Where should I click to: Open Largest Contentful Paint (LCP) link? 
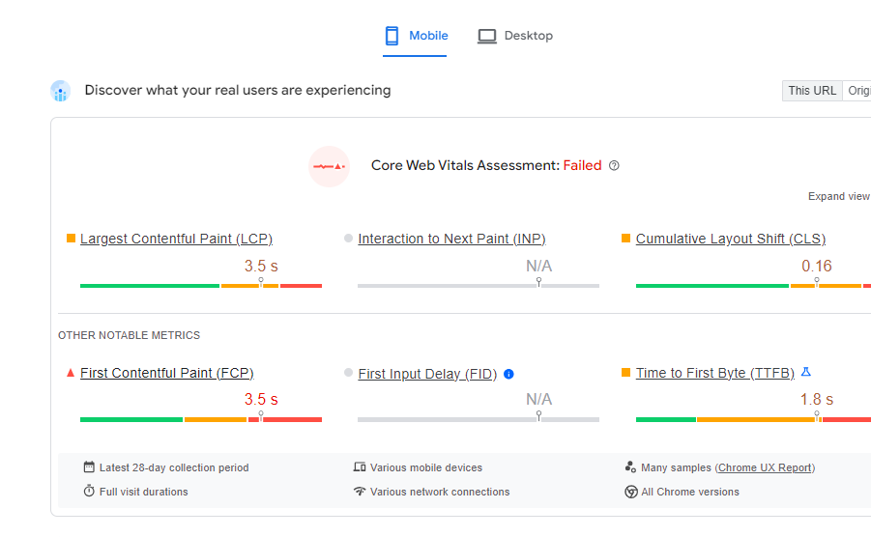click(176, 239)
